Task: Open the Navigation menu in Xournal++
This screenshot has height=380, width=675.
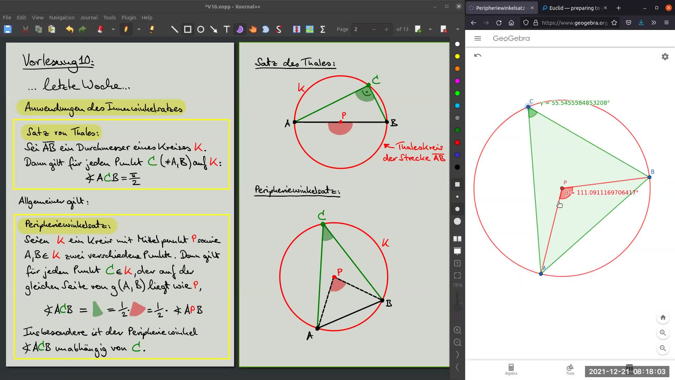Action: click(61, 17)
